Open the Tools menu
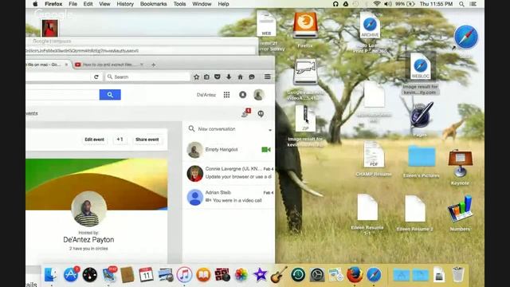 (179, 4)
